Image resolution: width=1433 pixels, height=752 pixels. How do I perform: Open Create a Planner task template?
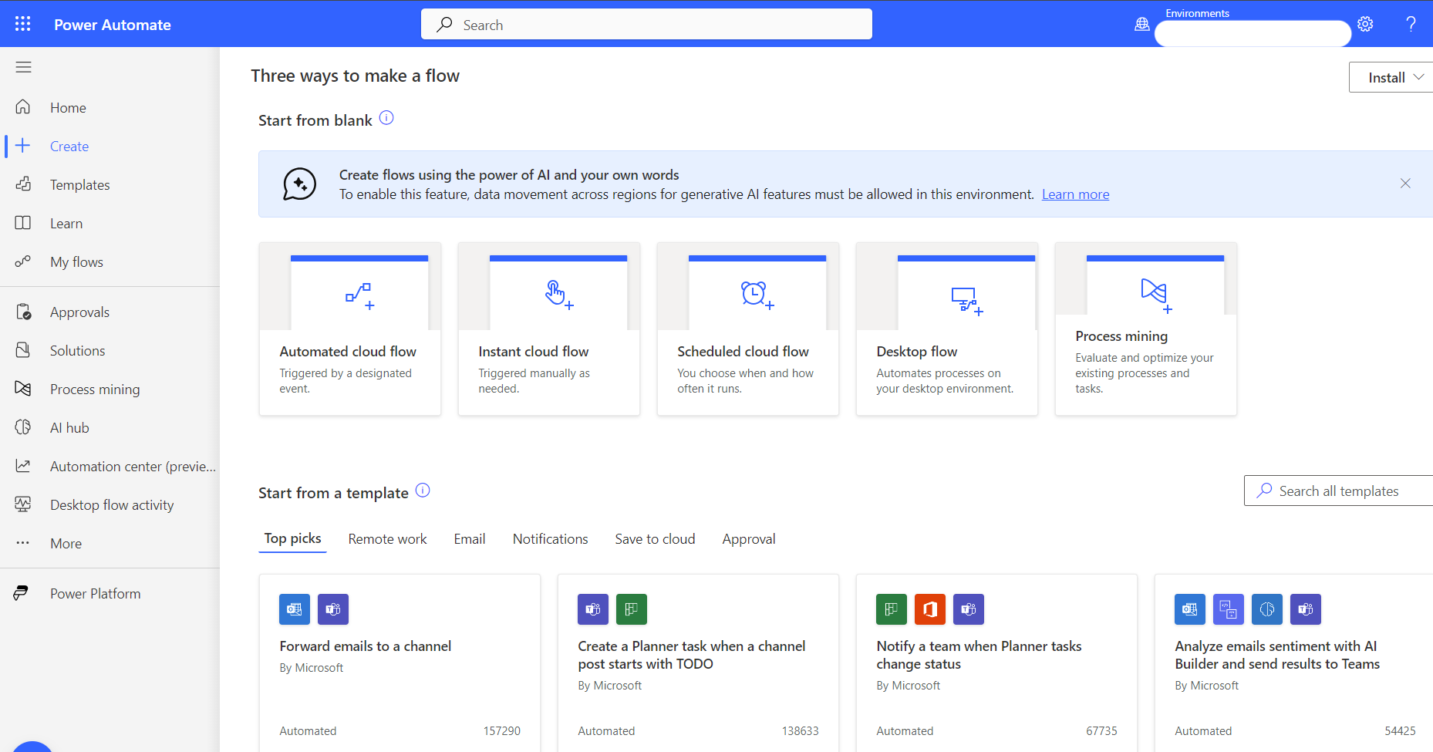point(692,655)
